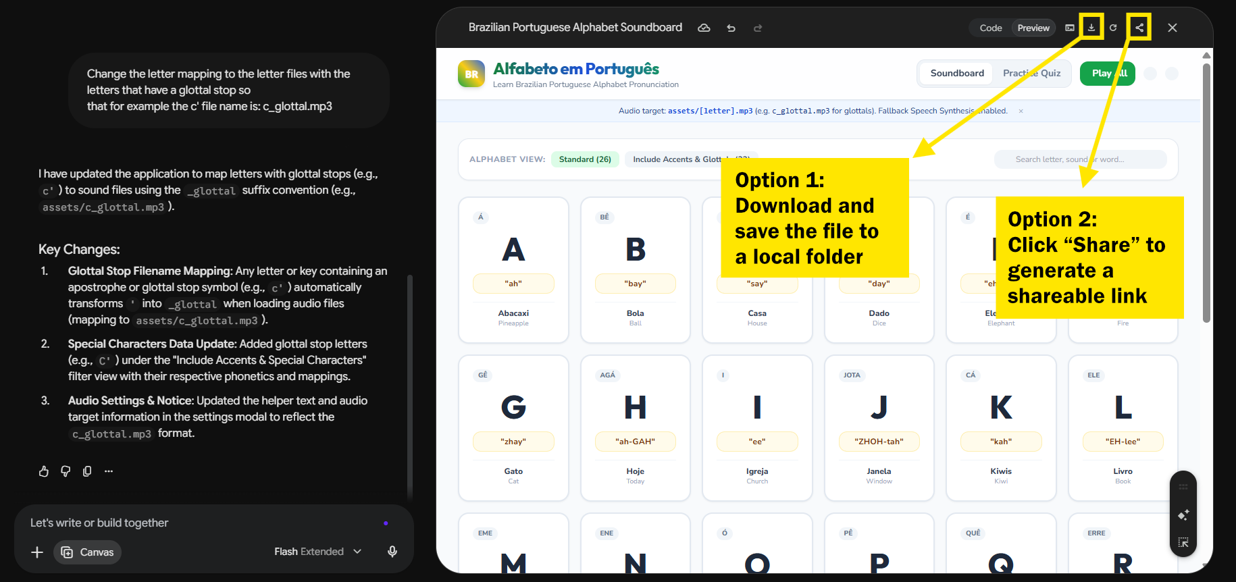Dismiss the audio target notice
The image size is (1236, 582).
click(1021, 111)
